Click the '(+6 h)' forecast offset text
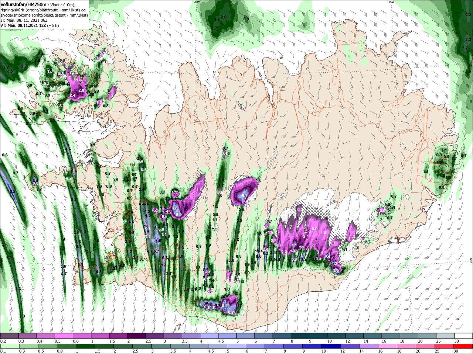473x354 pixels. [53, 25]
